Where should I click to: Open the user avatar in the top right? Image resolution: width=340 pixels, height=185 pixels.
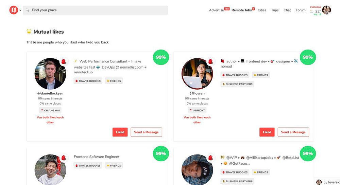click(326, 10)
